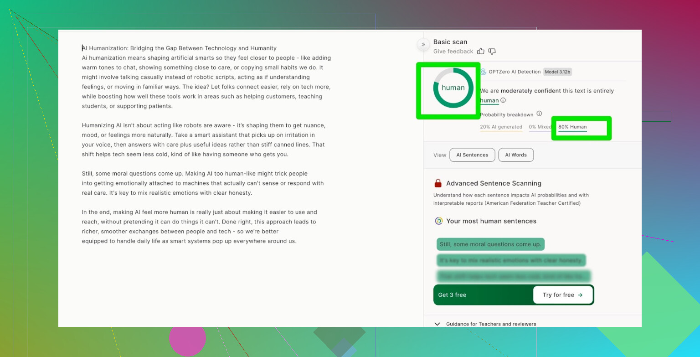Screen dimensions: 700x357
Task: Toggle the AI Words view
Action: tap(516, 155)
